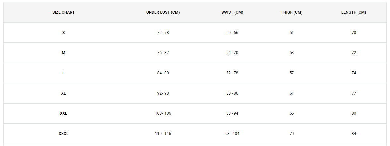Click thigh value 65 for XXL

tap(292, 113)
